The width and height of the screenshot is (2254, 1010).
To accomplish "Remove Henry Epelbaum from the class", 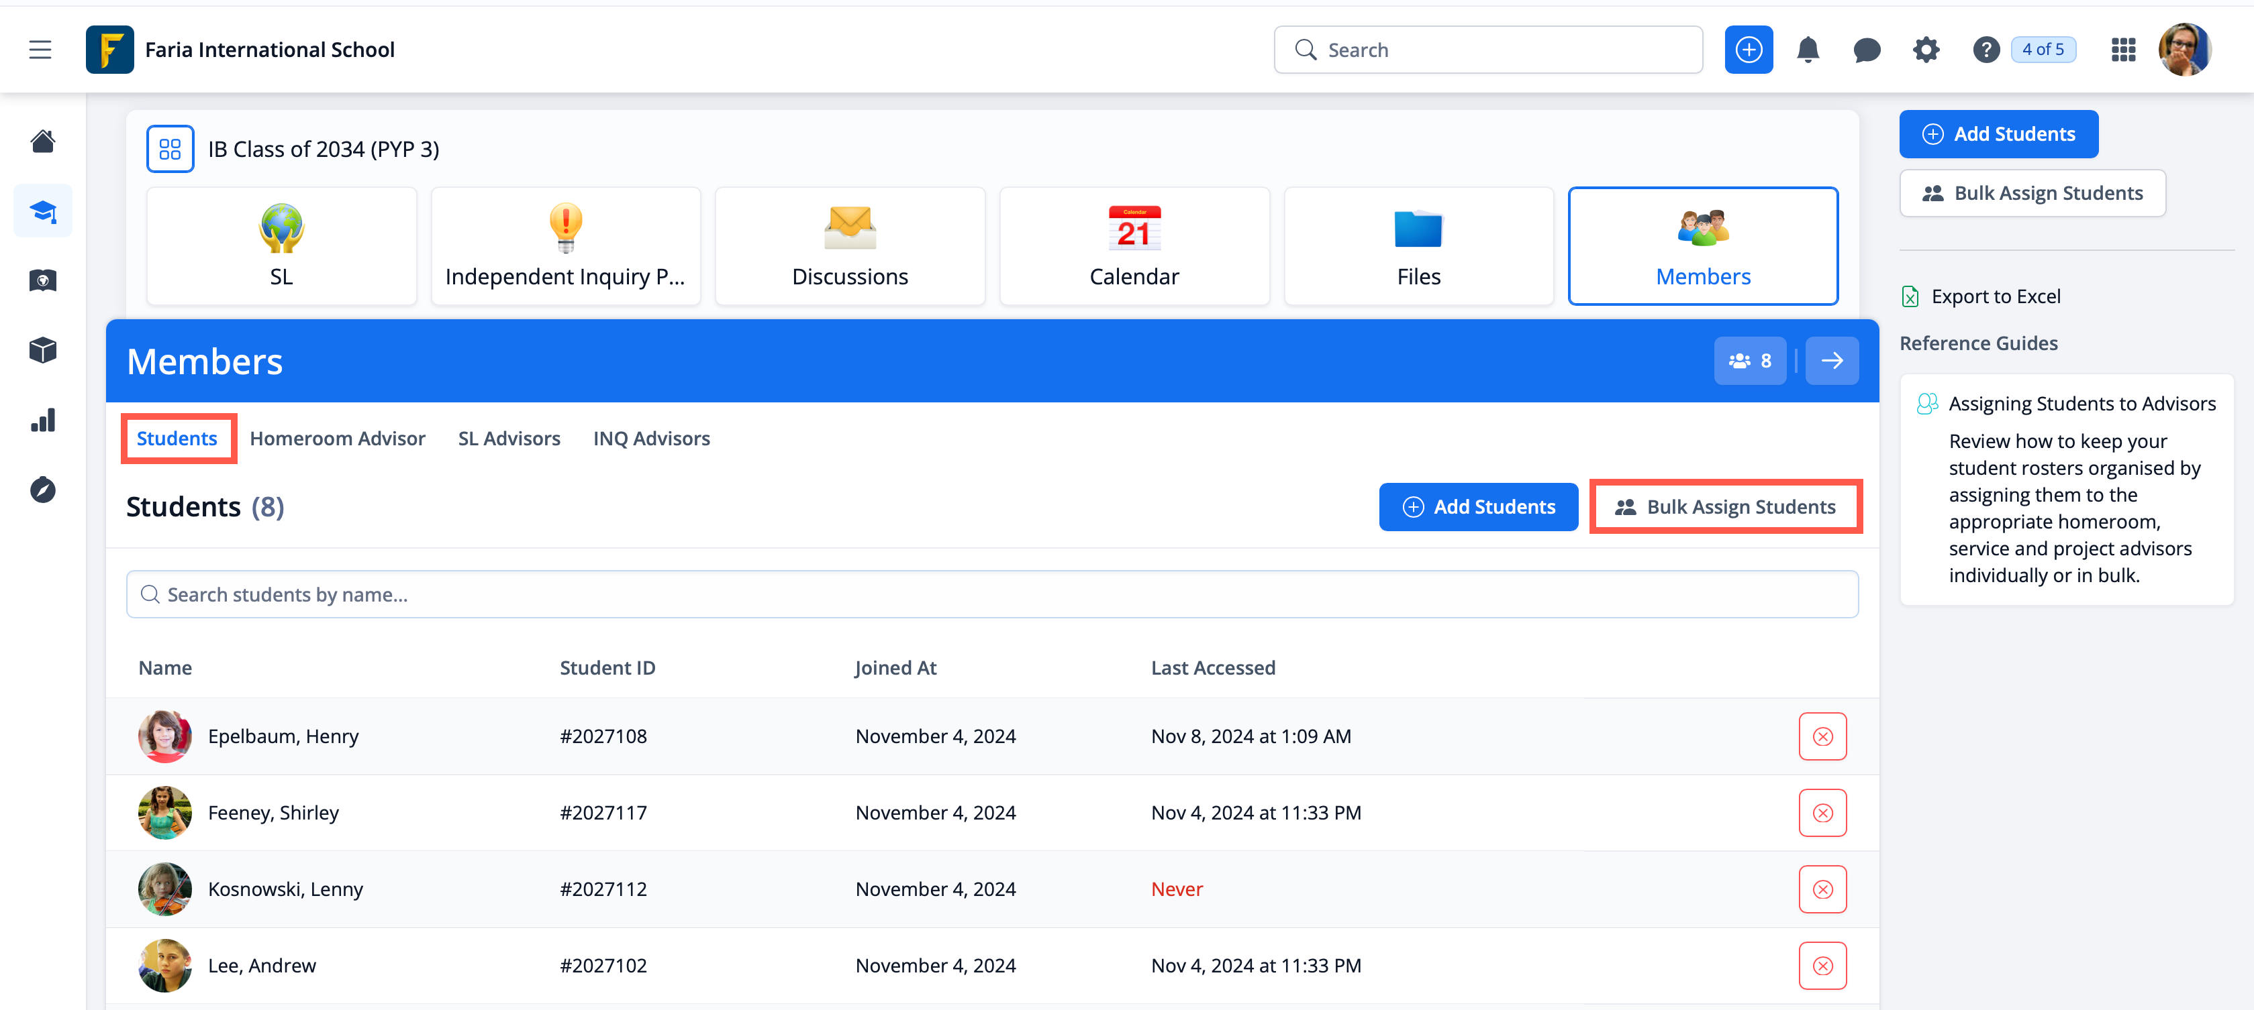I will [1822, 736].
